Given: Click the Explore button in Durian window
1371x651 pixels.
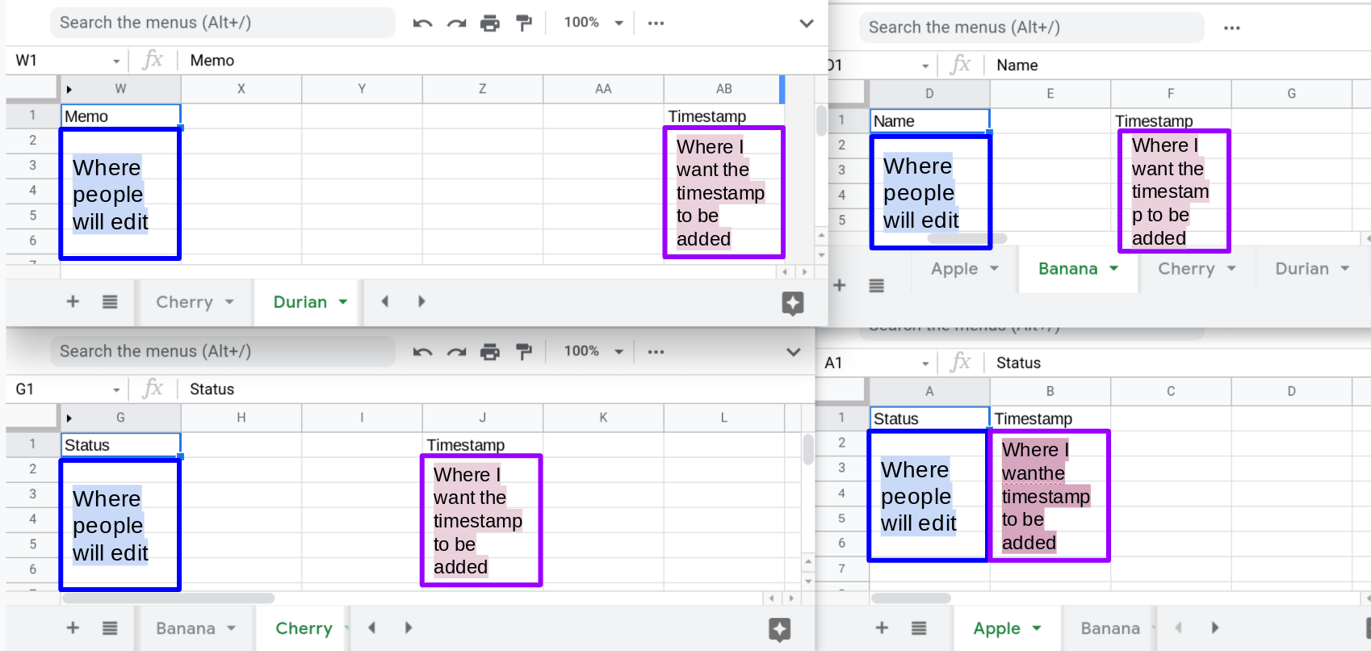Looking at the screenshot, I should tap(793, 303).
